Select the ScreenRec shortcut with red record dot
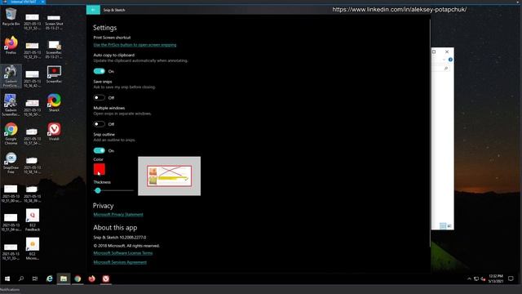 point(54,74)
